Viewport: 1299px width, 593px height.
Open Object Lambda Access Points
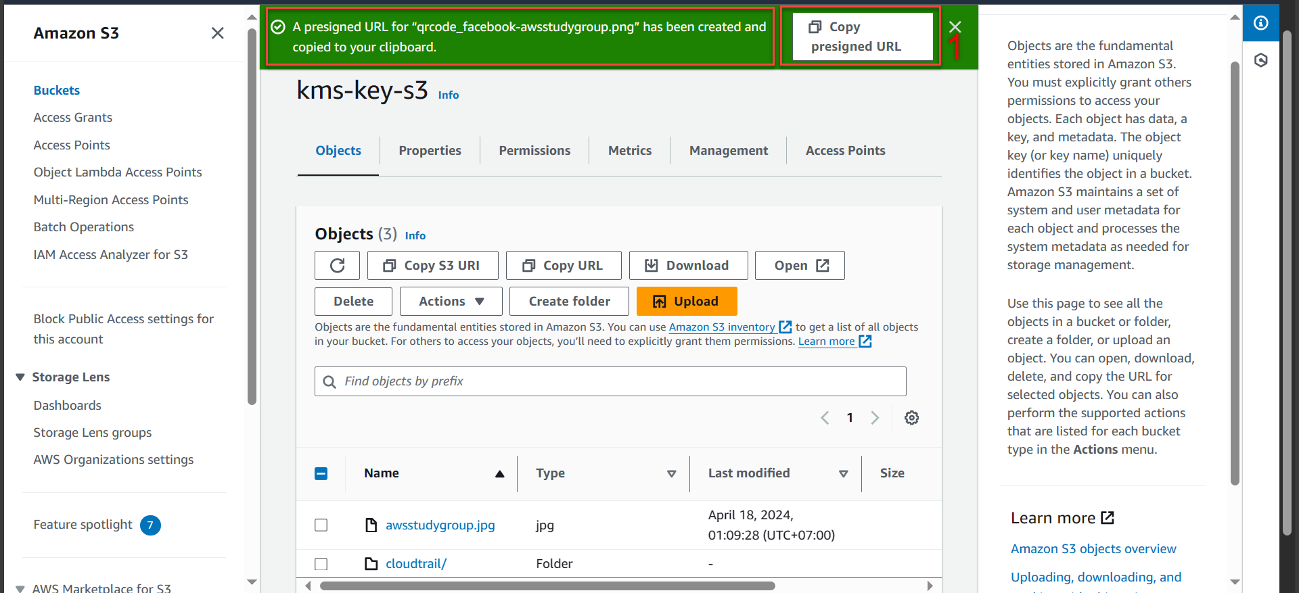pos(118,172)
